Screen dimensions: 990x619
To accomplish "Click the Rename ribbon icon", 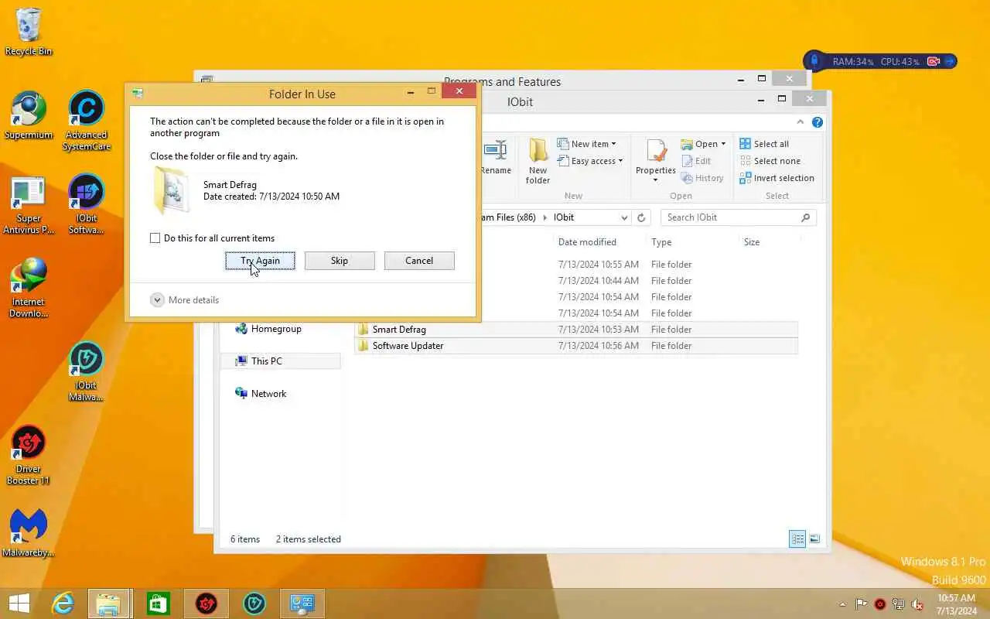I will click(x=495, y=158).
